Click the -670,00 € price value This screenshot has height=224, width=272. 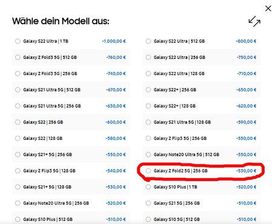click(116, 90)
